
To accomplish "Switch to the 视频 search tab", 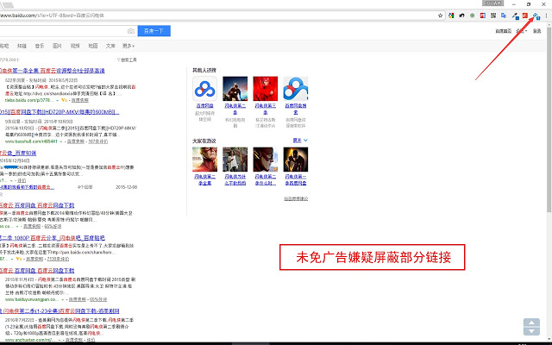I will tap(75, 46).
